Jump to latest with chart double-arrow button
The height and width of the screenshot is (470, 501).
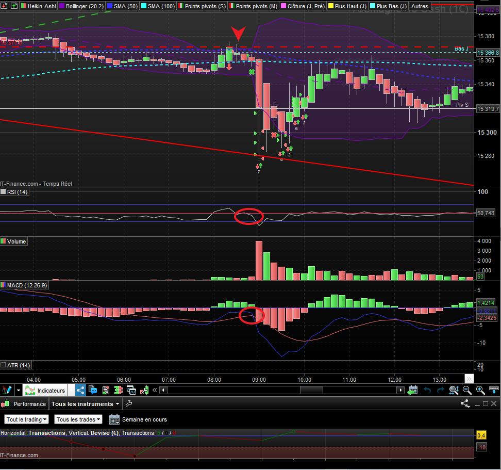tap(469, 379)
